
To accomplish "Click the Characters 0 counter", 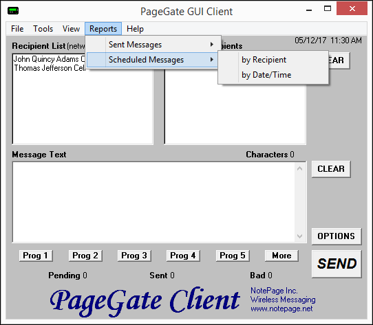I will point(270,155).
